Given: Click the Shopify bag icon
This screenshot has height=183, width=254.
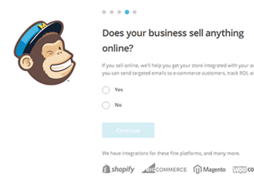Looking at the screenshot, I should [x=106, y=169].
